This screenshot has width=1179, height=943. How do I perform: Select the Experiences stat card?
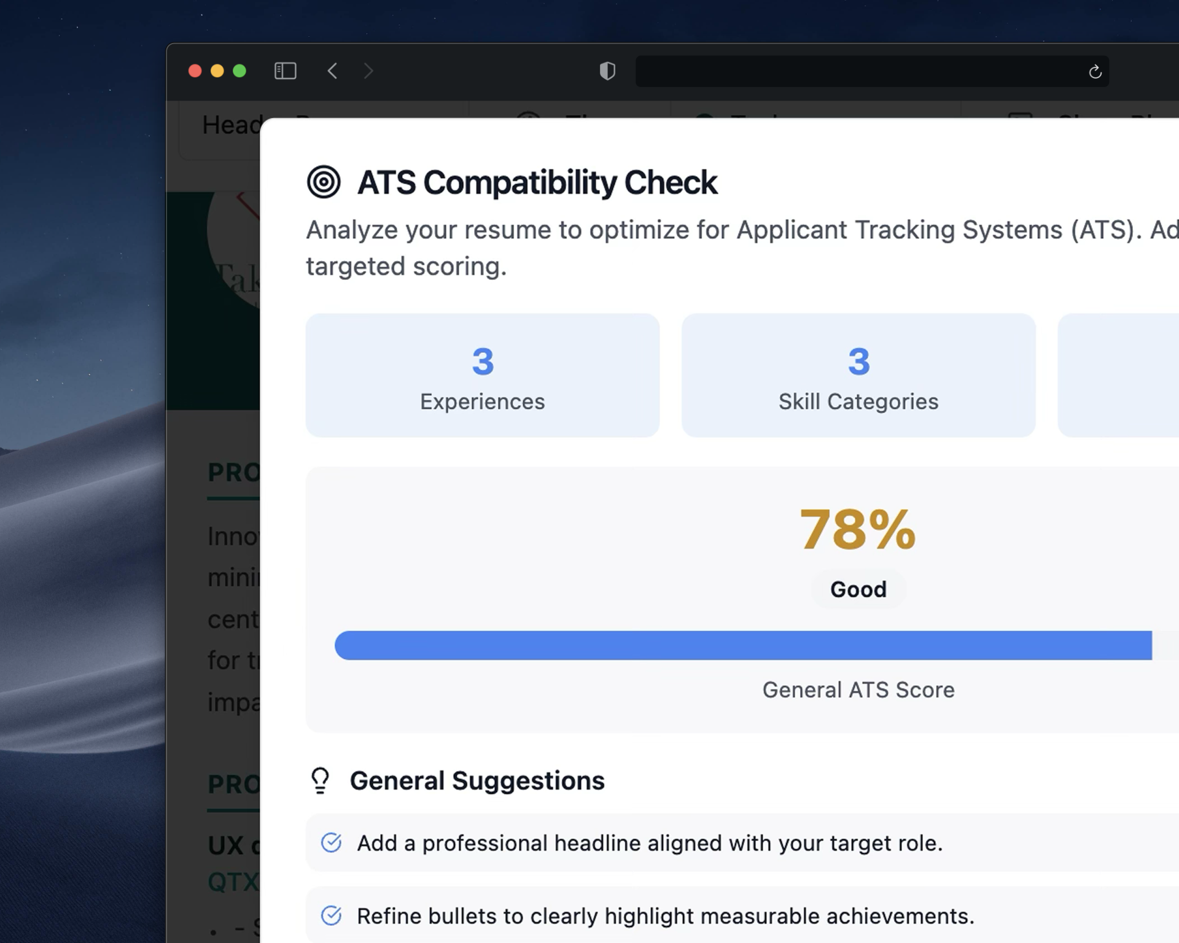482,374
